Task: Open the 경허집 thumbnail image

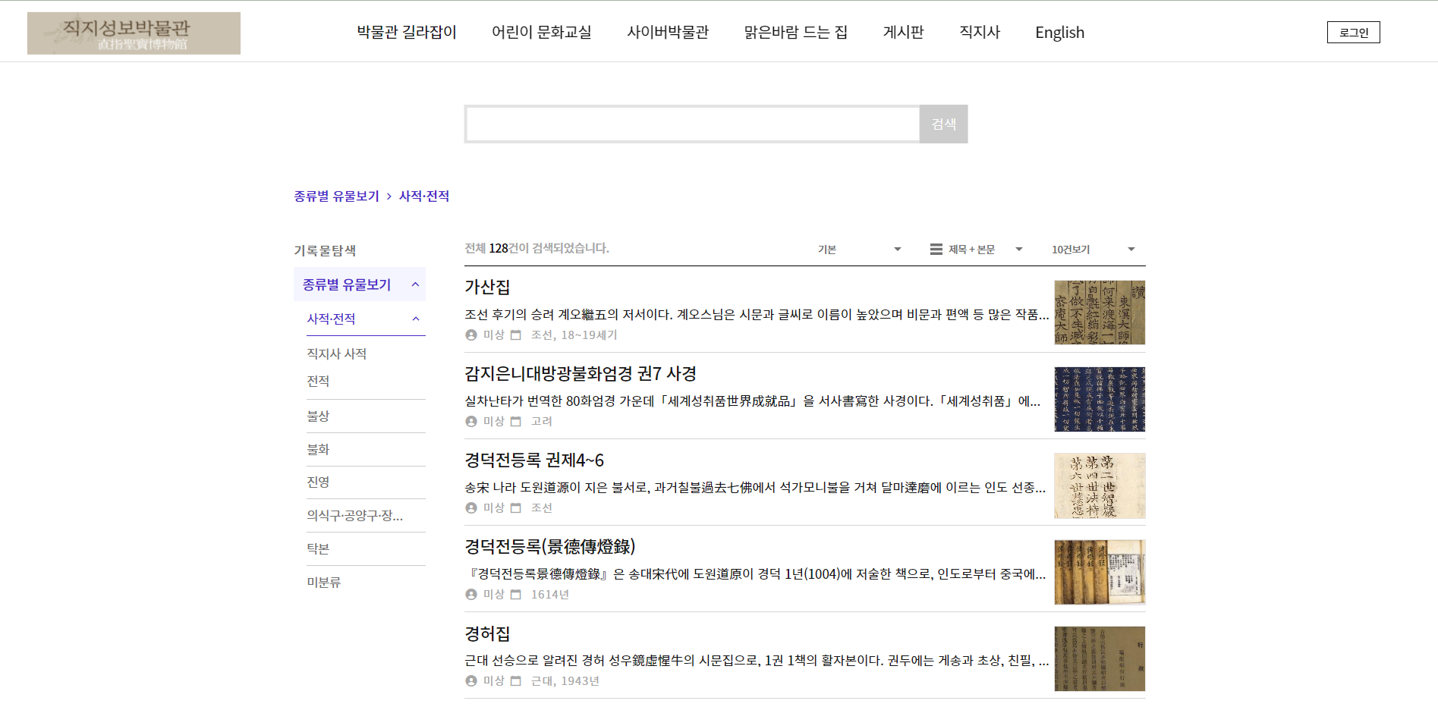Action: (x=1099, y=658)
